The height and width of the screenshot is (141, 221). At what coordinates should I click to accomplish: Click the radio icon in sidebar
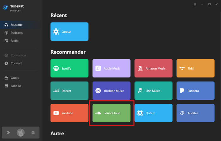6,41
